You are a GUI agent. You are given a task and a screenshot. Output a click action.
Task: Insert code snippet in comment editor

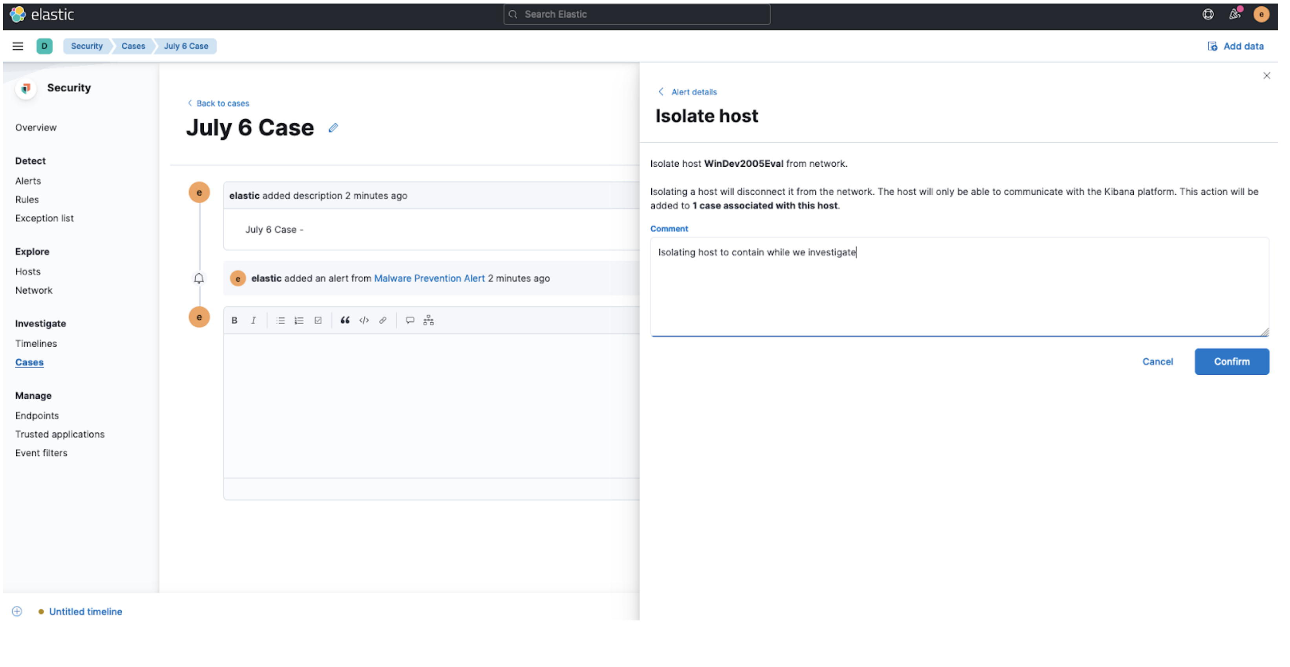click(364, 320)
